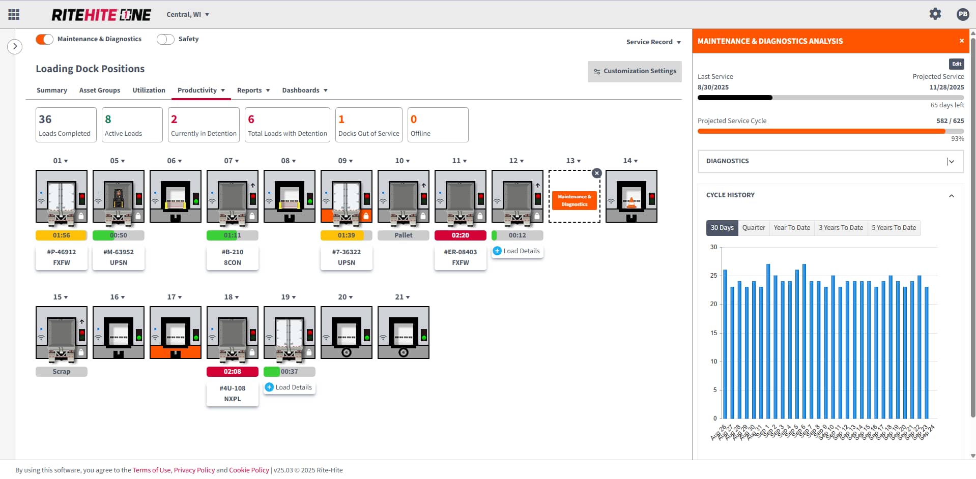Click the orange-highlighted dock 17 icon
The height and width of the screenshot is (479, 976).
pos(175,333)
